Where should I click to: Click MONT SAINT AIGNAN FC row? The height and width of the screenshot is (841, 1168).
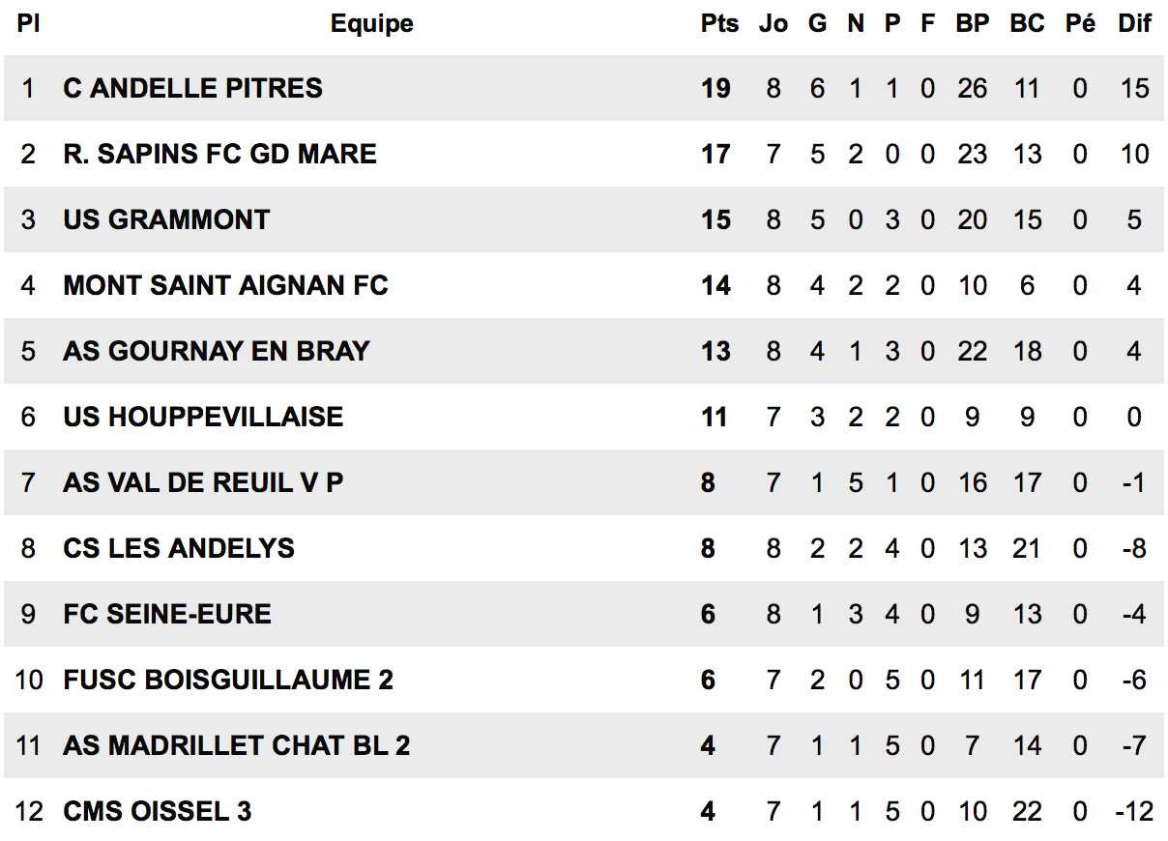coord(584,285)
